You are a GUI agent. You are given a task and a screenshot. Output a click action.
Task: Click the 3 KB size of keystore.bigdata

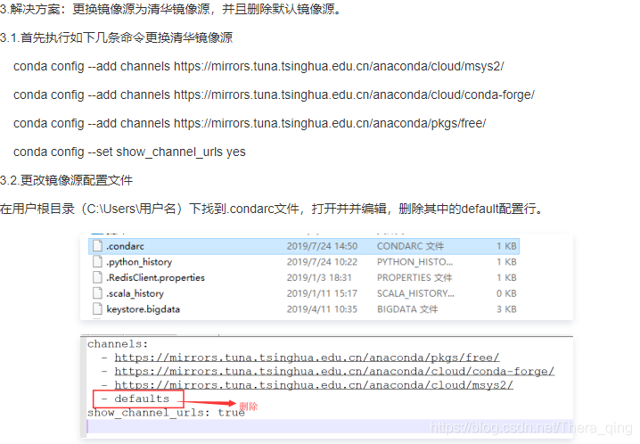click(x=506, y=309)
